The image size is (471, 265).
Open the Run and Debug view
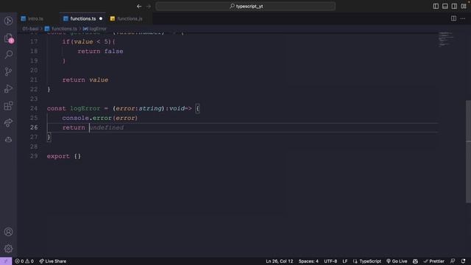pos(8,88)
